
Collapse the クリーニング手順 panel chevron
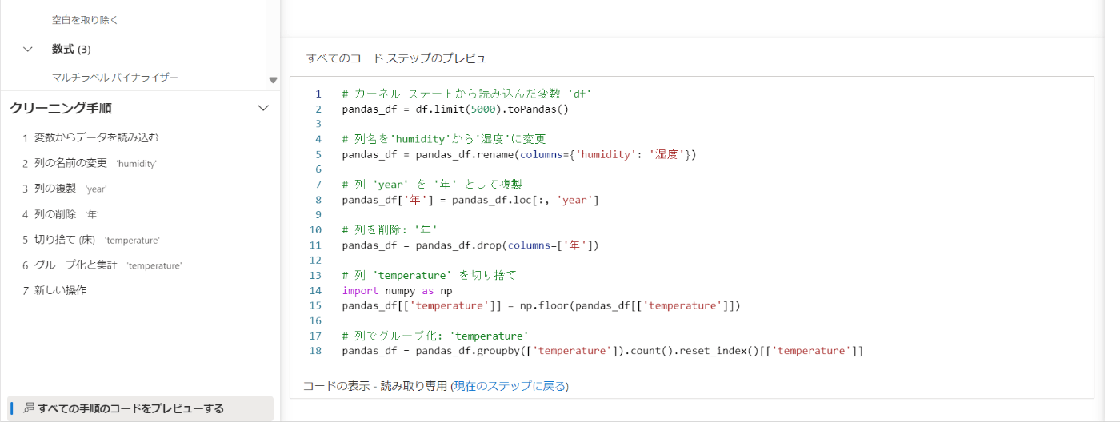point(262,108)
